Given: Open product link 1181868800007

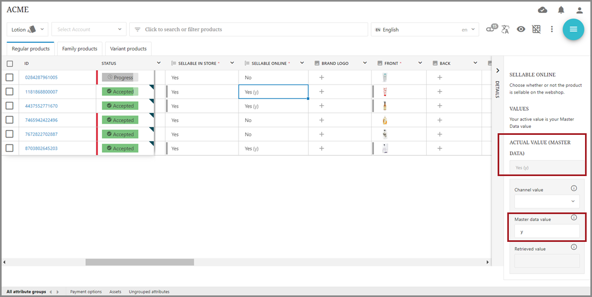Looking at the screenshot, I should (41, 92).
